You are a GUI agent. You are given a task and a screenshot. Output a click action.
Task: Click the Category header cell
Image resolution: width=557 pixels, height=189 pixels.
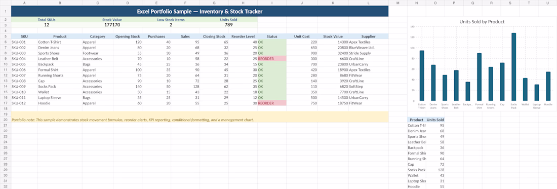pyautogui.click(x=98, y=36)
